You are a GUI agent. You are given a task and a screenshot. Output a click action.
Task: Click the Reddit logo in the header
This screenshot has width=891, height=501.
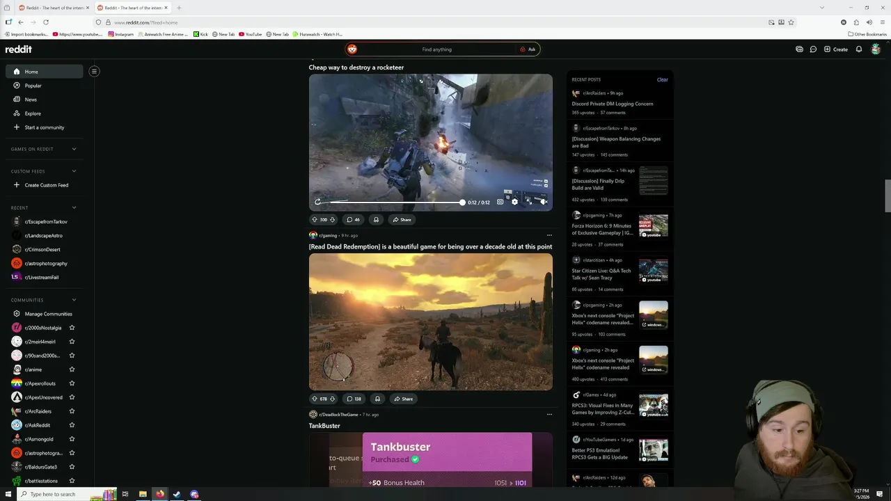tap(18, 49)
